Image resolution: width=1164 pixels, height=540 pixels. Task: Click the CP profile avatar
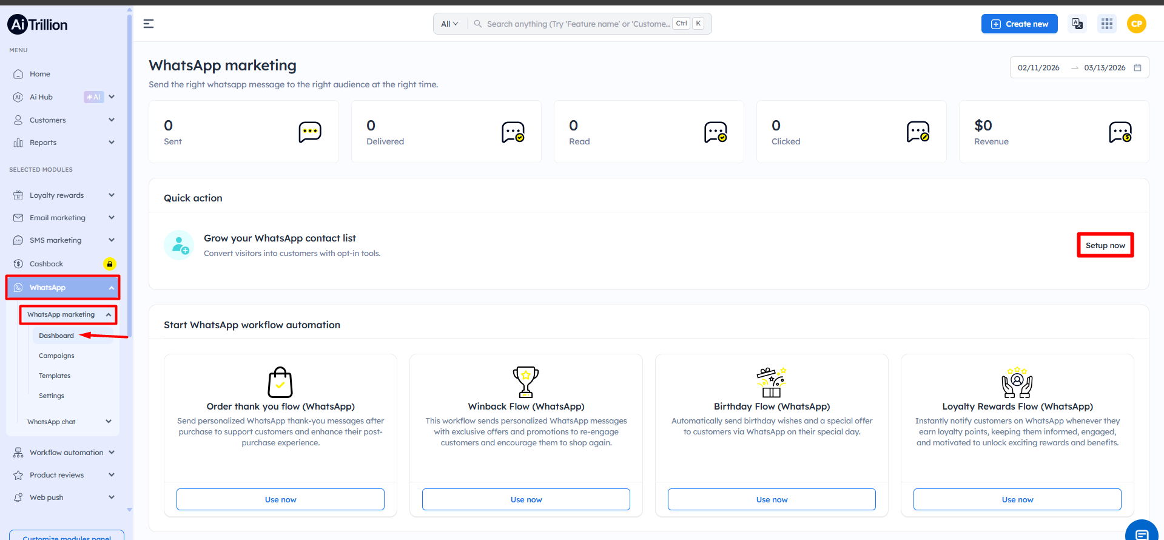point(1136,24)
